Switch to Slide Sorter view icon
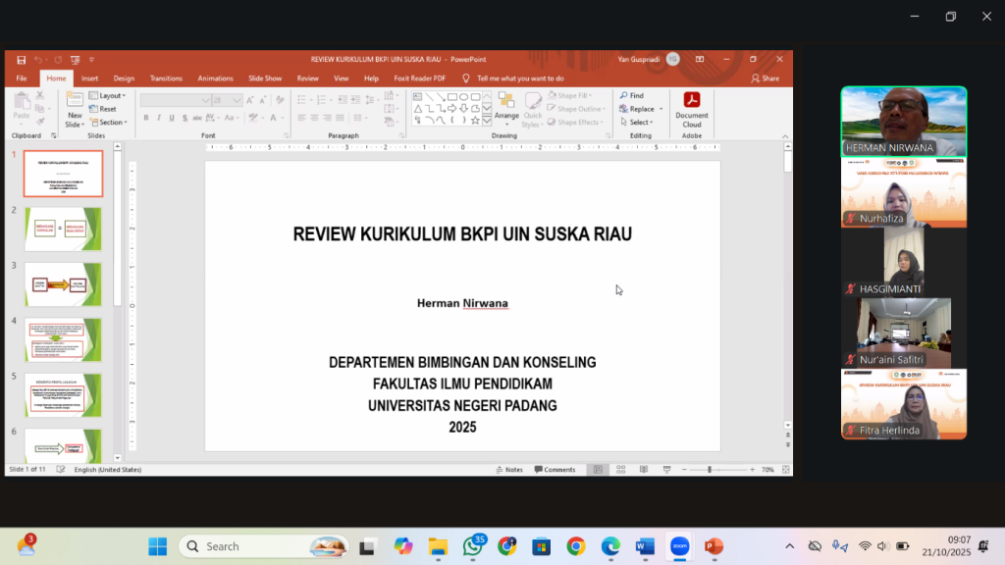 pos(620,470)
